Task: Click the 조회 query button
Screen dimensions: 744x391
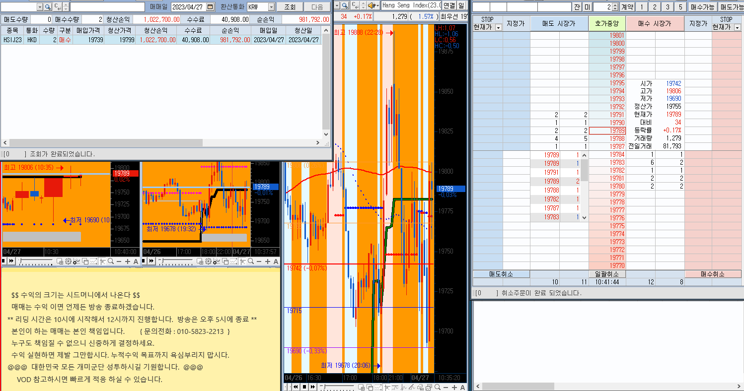Action: [x=290, y=7]
